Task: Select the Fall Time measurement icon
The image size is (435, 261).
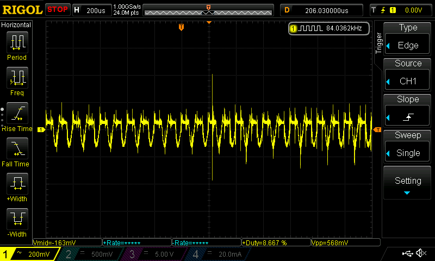Action: [x=17, y=148]
